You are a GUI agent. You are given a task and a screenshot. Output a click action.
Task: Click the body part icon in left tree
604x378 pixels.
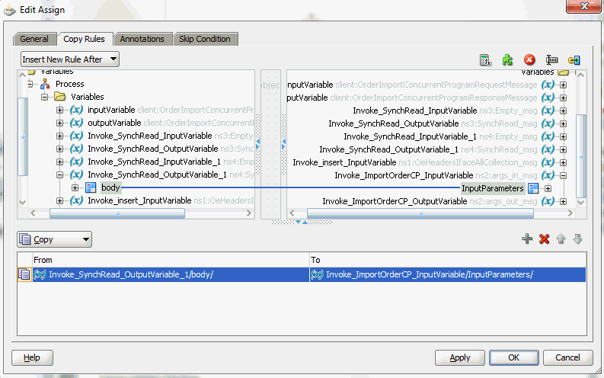(x=91, y=188)
